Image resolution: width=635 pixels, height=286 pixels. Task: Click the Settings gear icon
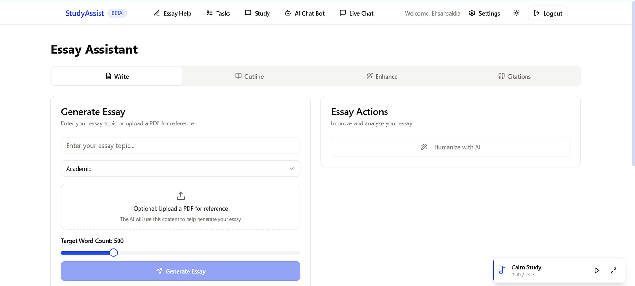coord(472,13)
